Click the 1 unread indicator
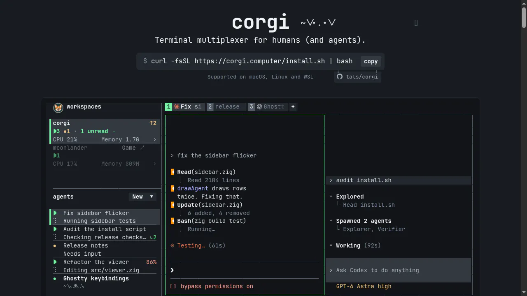The width and height of the screenshot is (527, 296). tap(94, 131)
